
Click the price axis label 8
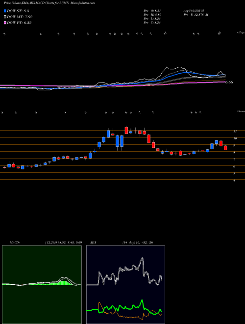pyautogui.click(x=234, y=153)
